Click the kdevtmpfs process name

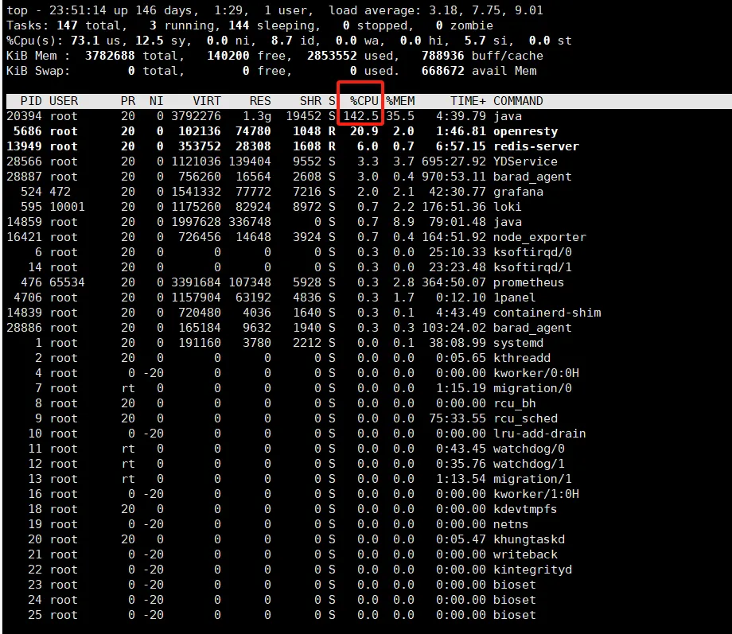click(526, 509)
